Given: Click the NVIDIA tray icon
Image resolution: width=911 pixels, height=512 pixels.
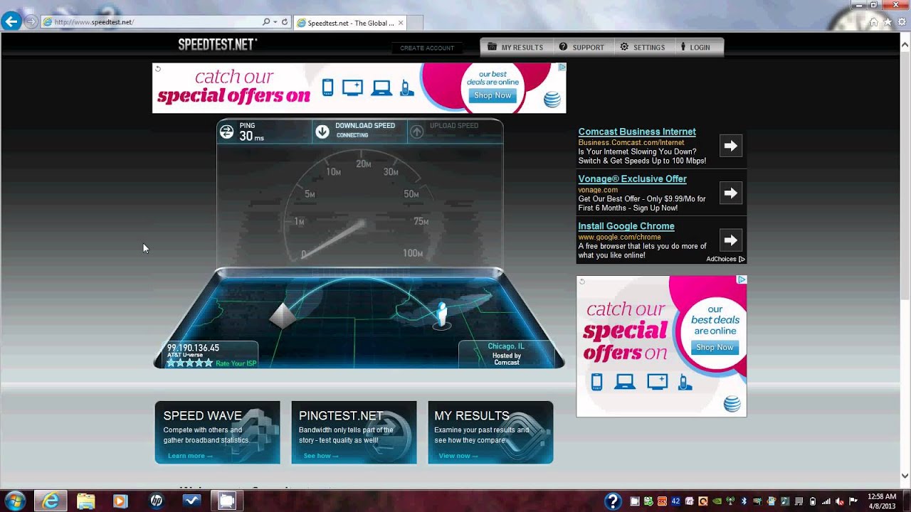Looking at the screenshot, I should tap(717, 501).
